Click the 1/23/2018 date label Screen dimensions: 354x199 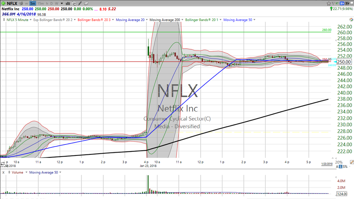pos(327,164)
